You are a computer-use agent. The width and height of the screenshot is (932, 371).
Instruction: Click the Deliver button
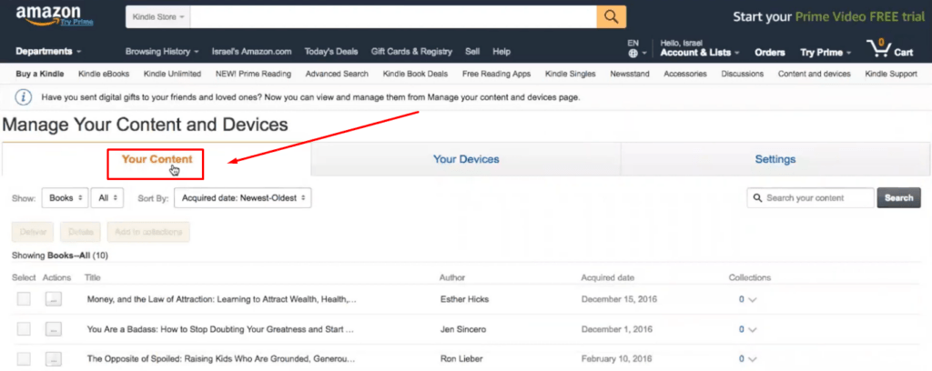(33, 232)
